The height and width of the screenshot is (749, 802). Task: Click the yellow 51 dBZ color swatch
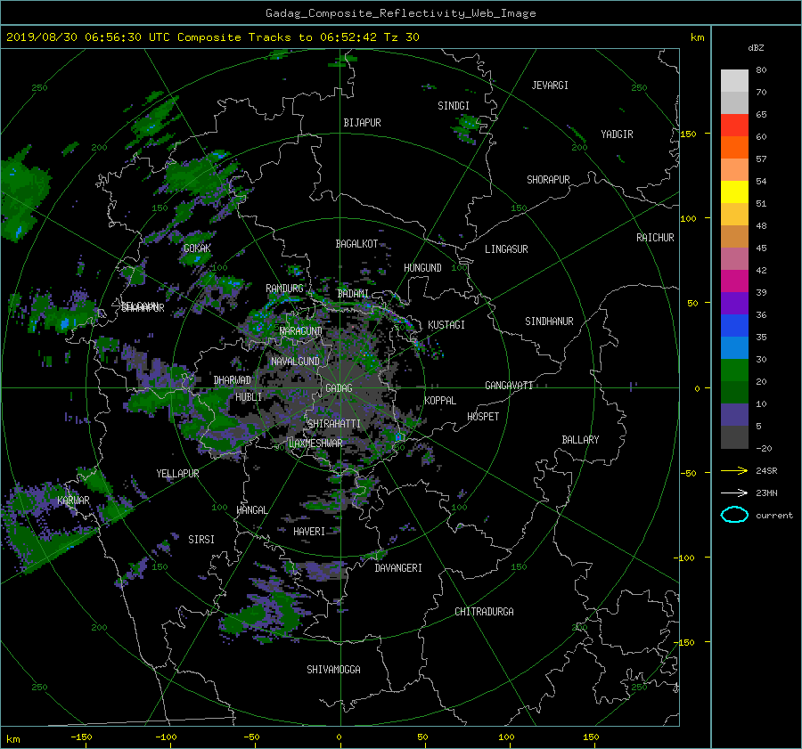(x=734, y=192)
